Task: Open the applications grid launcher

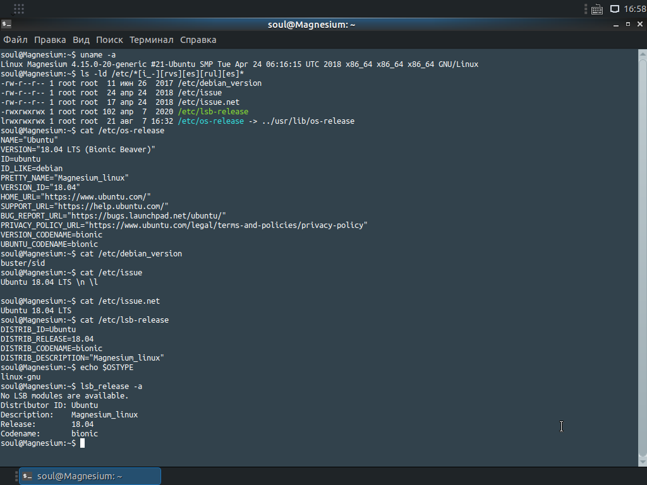Action: tap(19, 9)
